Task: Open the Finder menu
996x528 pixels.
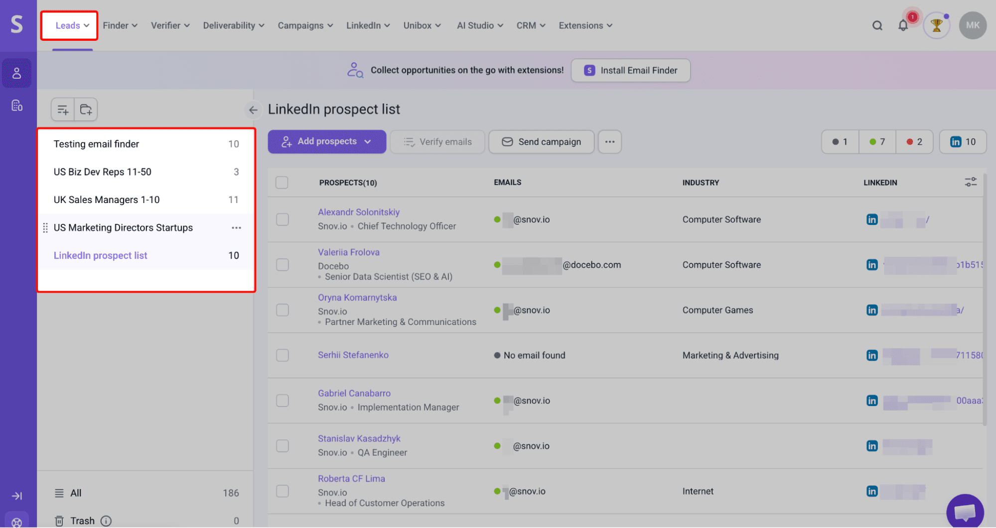Action: [x=120, y=26]
